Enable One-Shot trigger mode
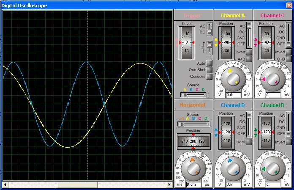Image resolution: width=294 pixels, height=190 pixels. coord(209,70)
